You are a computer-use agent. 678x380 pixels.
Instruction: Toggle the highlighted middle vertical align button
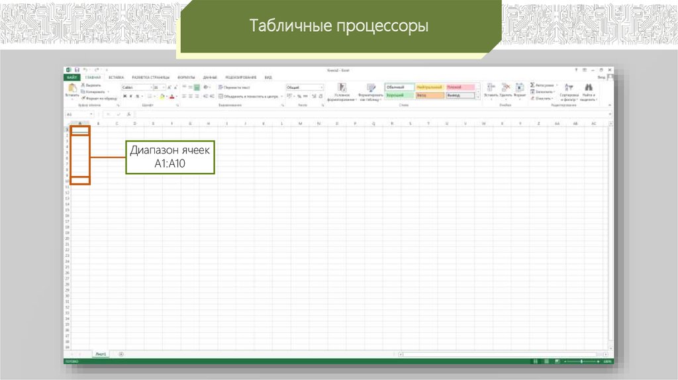(197, 87)
